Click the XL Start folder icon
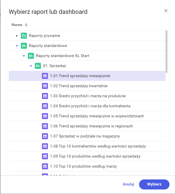 tap(31, 56)
